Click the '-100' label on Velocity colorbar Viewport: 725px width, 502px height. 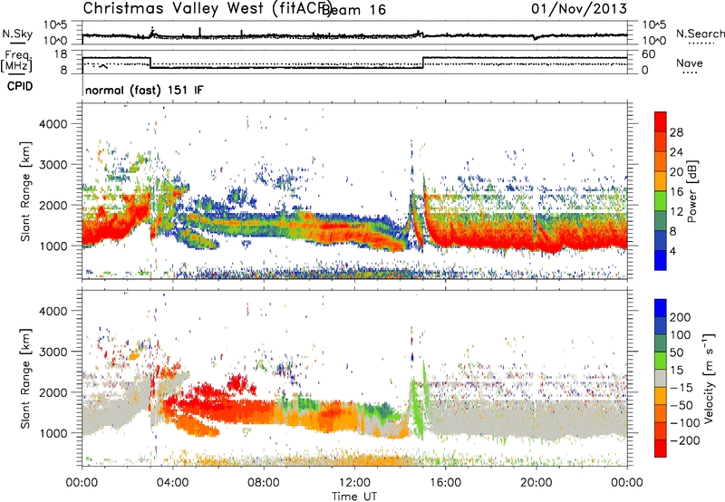[x=685, y=423]
